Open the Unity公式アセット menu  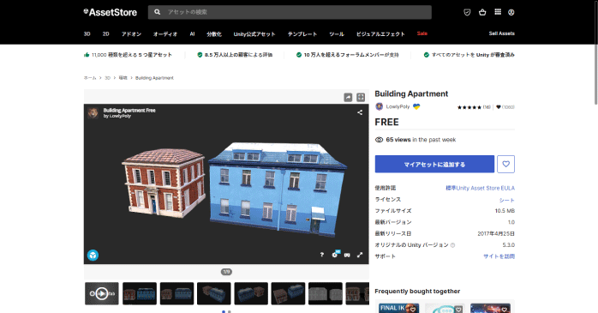[x=254, y=34]
